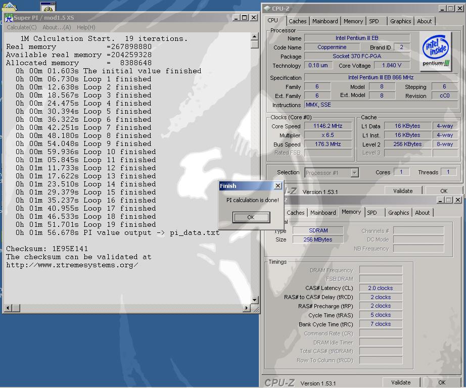Confirm the Finish dialog with OK
The width and height of the screenshot is (466, 388).
[251, 217]
